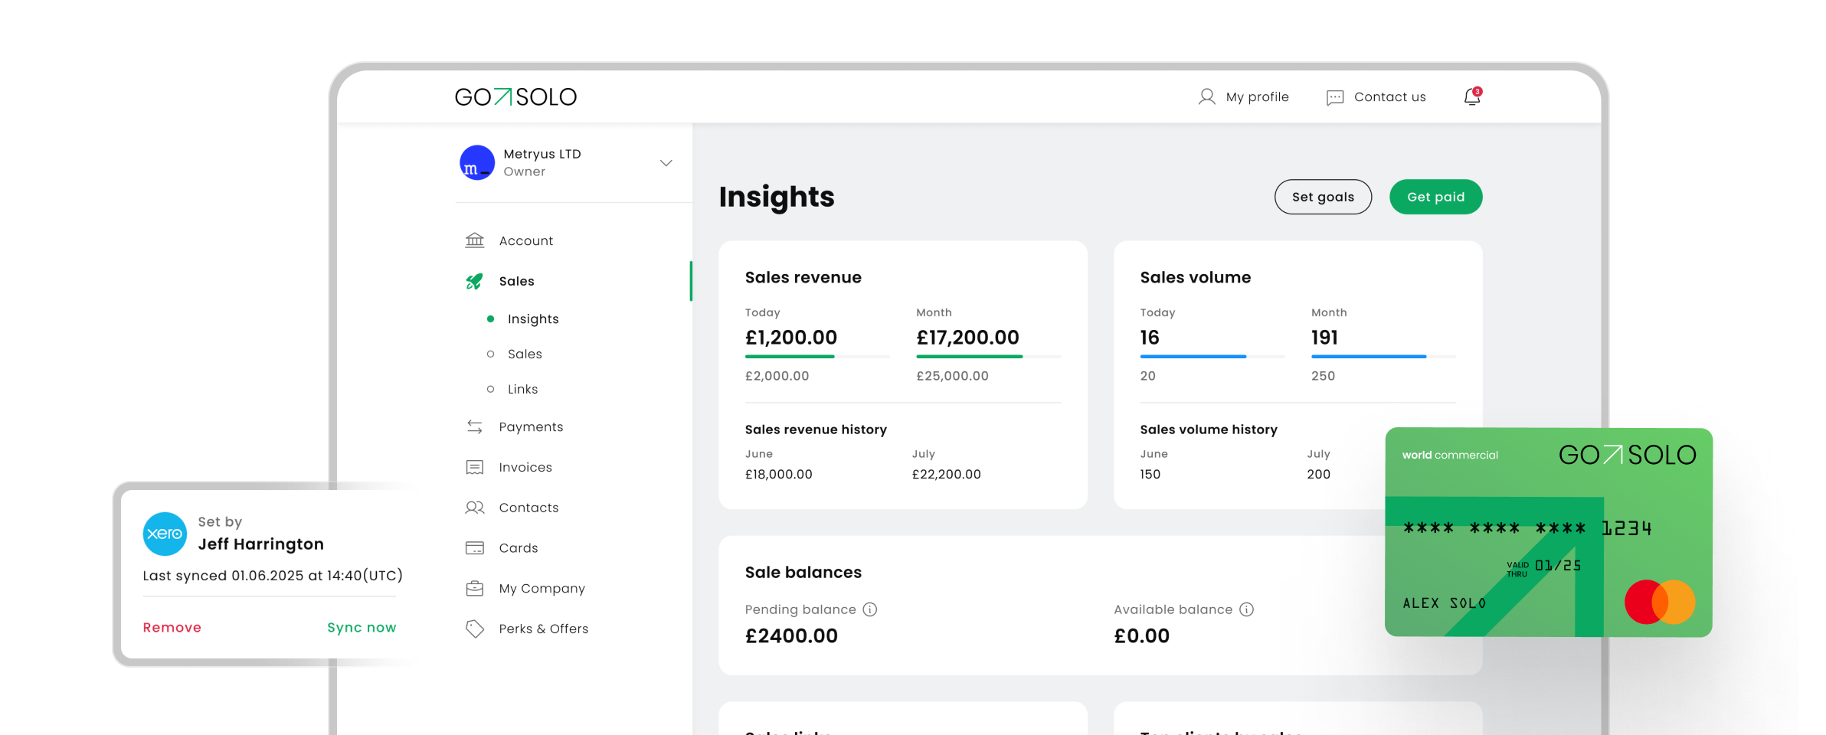Click the £1,200.00 today revenue value
This screenshot has height=735, width=1826.
click(x=791, y=338)
